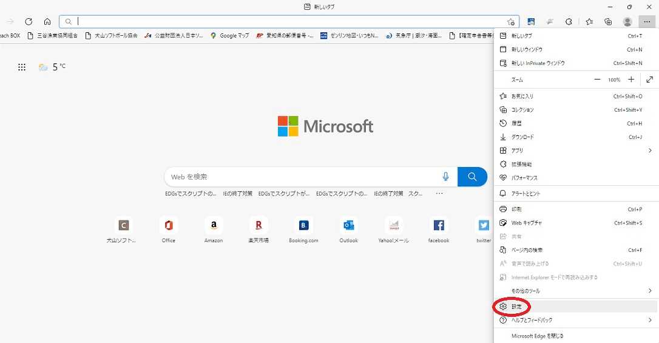
Task: Open パフォーマンス menu item
Action: 576,178
